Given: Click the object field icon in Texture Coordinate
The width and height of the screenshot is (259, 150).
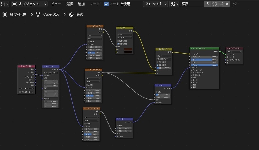Looking at the screenshot, I should coord(25,88).
